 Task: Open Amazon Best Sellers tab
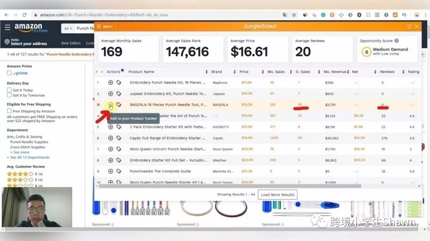pyautogui.click(x=71, y=43)
